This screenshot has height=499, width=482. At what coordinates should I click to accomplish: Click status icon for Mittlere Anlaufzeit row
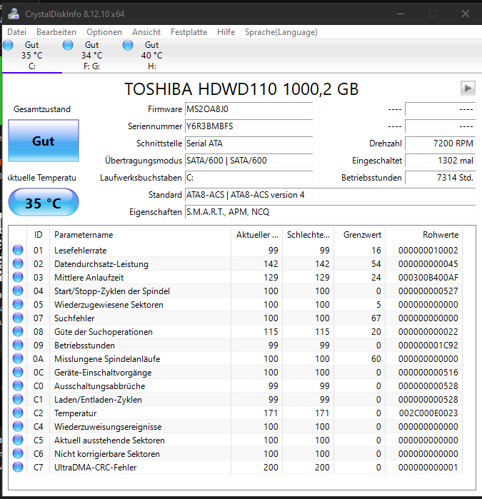click(18, 277)
